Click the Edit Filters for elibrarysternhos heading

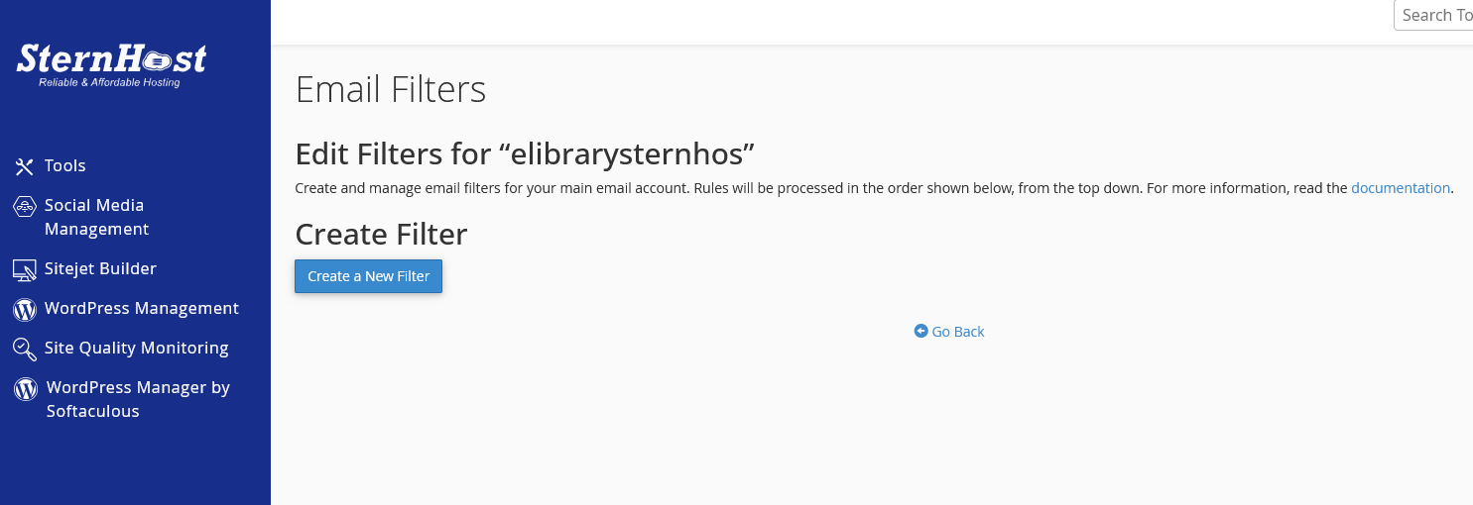526,153
